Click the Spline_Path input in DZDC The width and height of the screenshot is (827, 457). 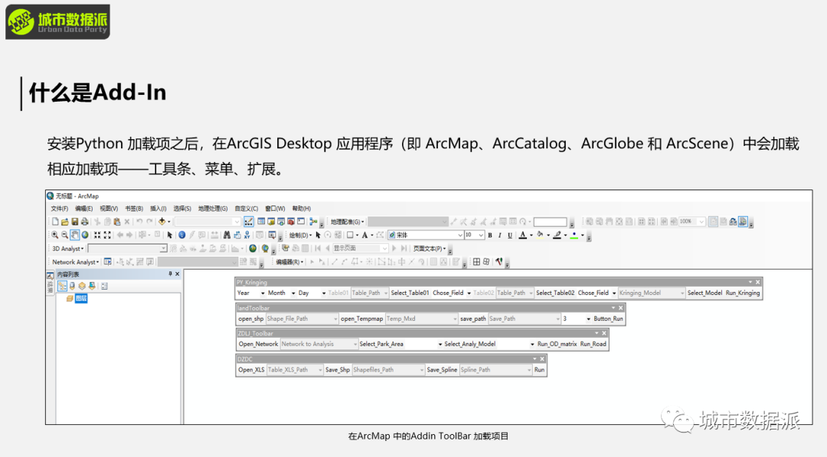495,370
